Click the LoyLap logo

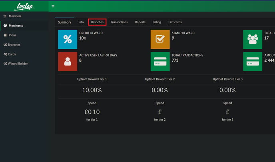click(24, 7)
